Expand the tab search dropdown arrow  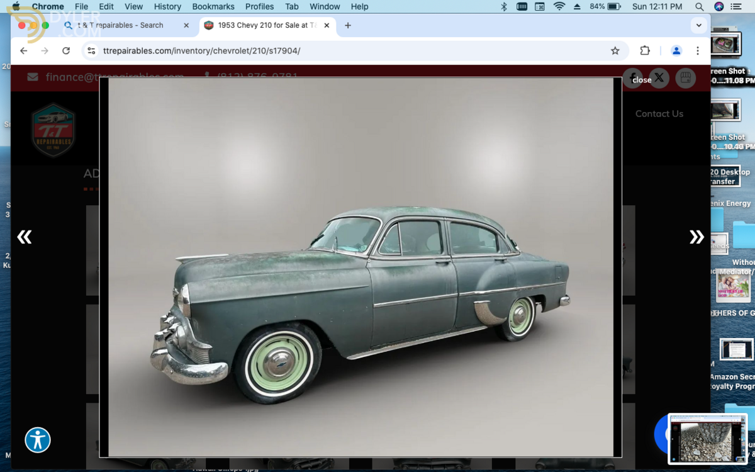click(699, 26)
